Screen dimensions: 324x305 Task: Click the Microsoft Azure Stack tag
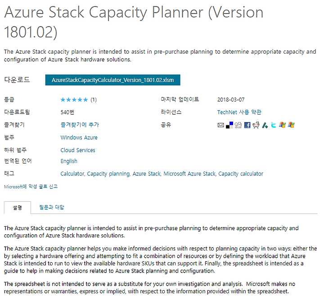pos(189,174)
